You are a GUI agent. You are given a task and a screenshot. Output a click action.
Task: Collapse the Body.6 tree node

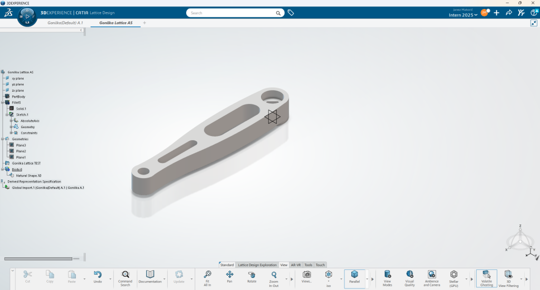point(3,169)
